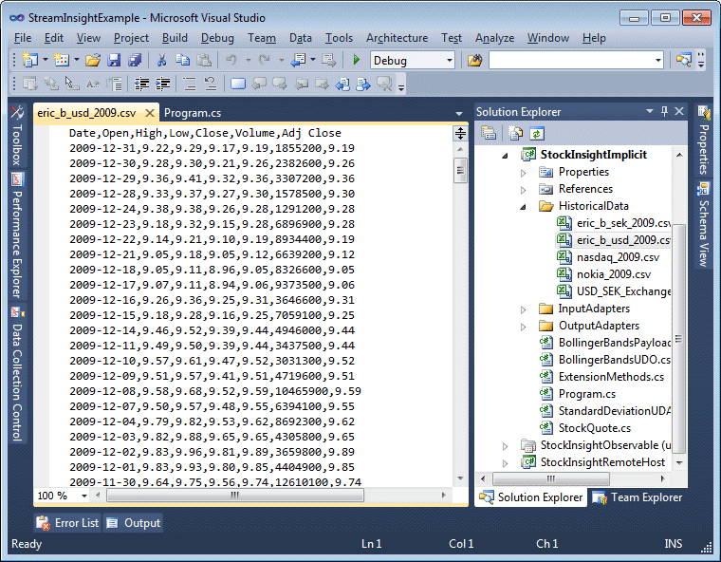Click the Redo arrow icon
Viewport: 721px width, 562px height.
coord(264,60)
